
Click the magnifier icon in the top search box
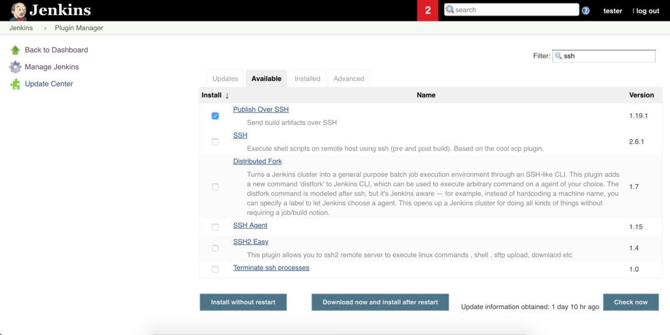(x=450, y=9)
